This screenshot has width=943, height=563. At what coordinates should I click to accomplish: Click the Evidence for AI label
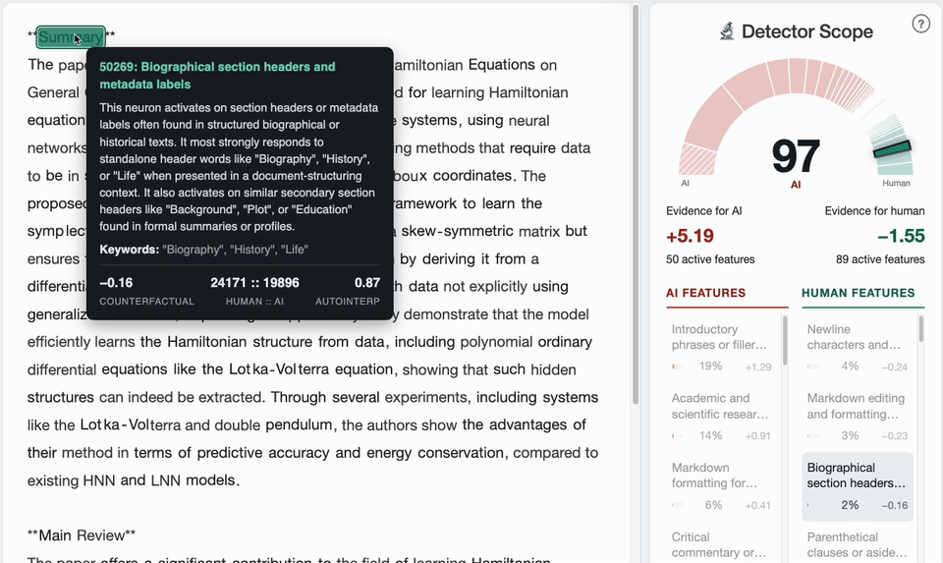[703, 211]
